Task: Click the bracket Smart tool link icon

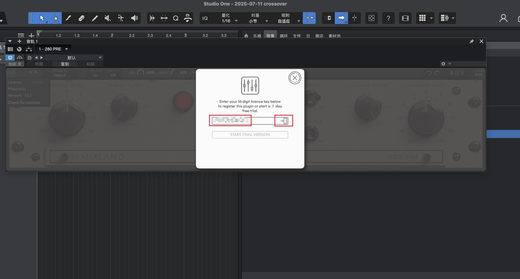Action: pos(32,18)
